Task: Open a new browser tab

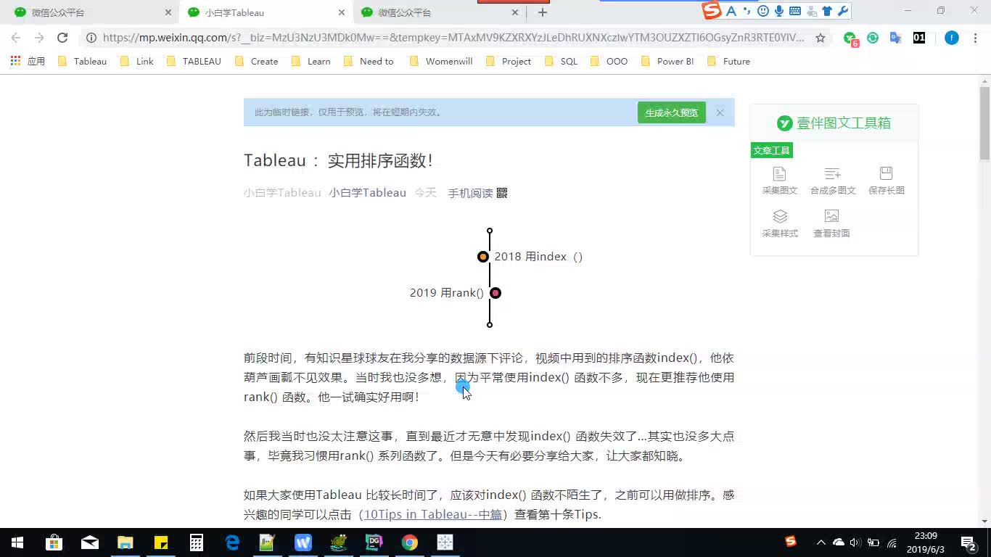Action: [543, 12]
